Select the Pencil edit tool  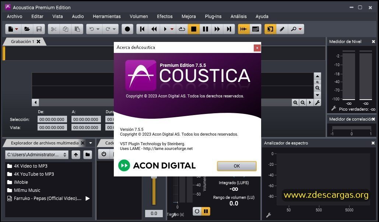[282, 29]
